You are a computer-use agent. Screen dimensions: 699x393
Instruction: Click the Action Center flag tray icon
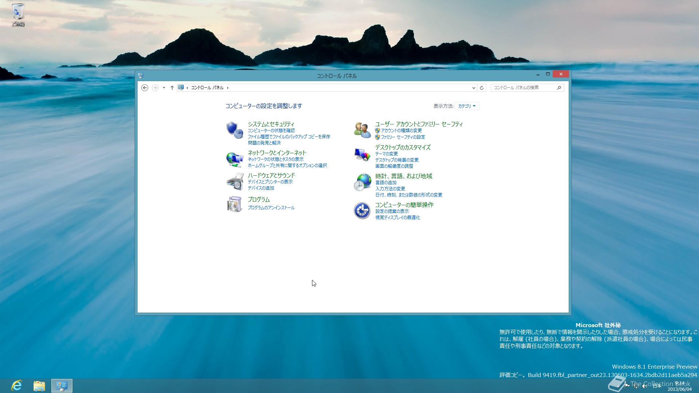[627, 386]
